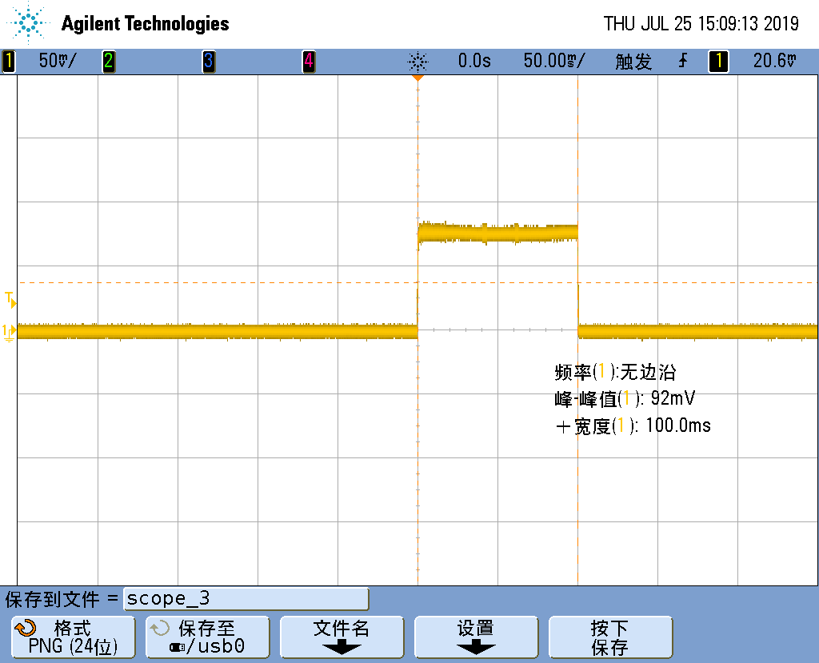
Task: Click the 保存至 /usb0 button
Action: pos(207,637)
